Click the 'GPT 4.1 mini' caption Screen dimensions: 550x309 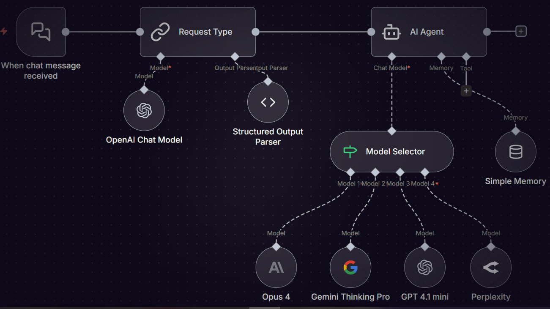pyautogui.click(x=425, y=297)
